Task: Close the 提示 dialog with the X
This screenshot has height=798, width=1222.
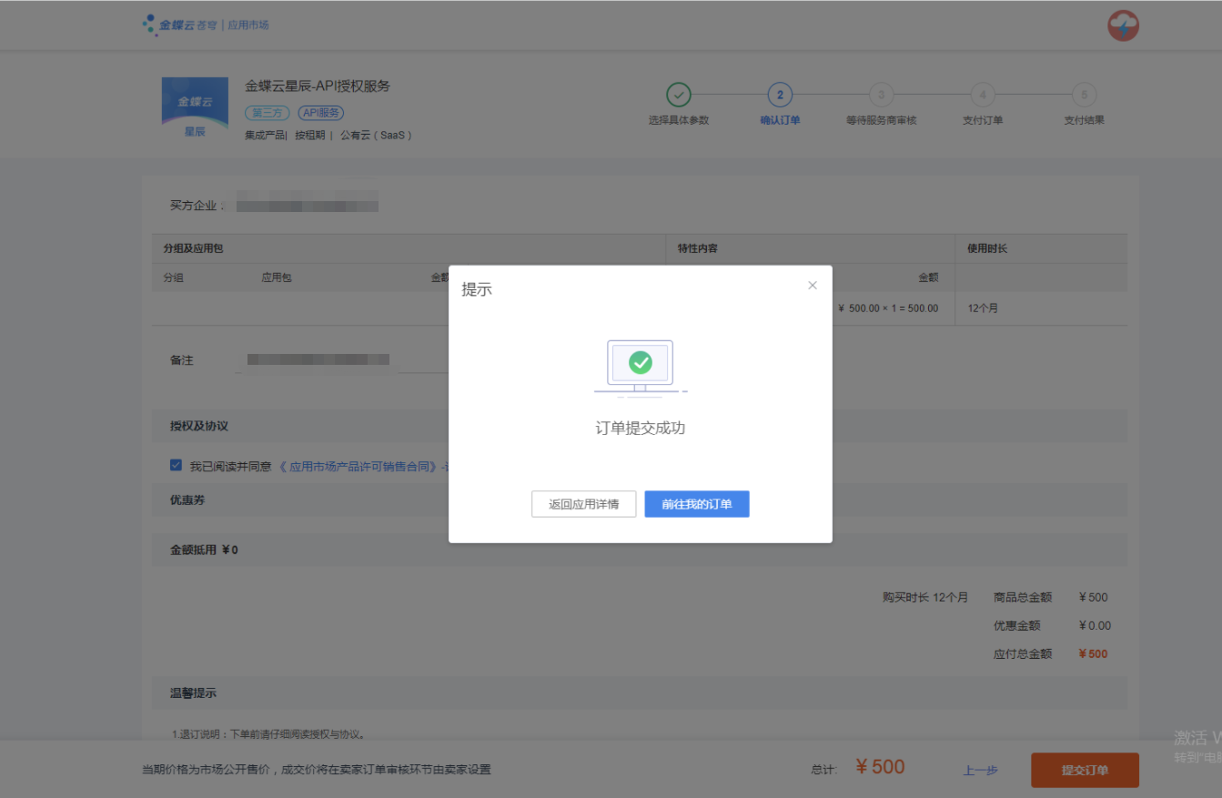Action: click(x=813, y=286)
